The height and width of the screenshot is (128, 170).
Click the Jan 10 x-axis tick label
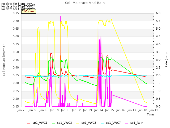(54, 110)
